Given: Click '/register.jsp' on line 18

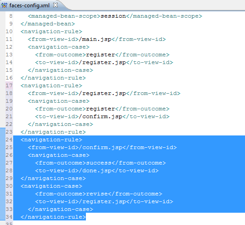Looking at the screenshot, I should (102, 93).
